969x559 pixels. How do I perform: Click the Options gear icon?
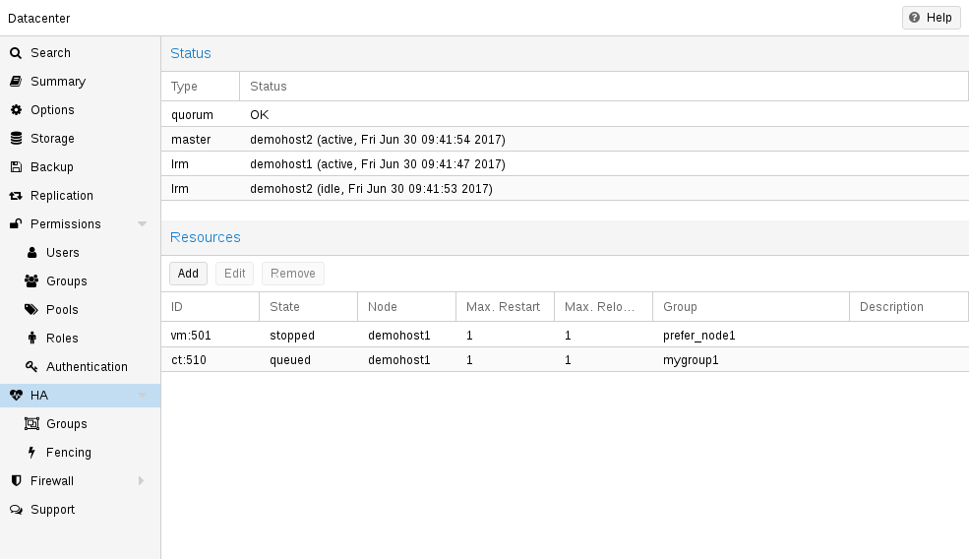16,110
